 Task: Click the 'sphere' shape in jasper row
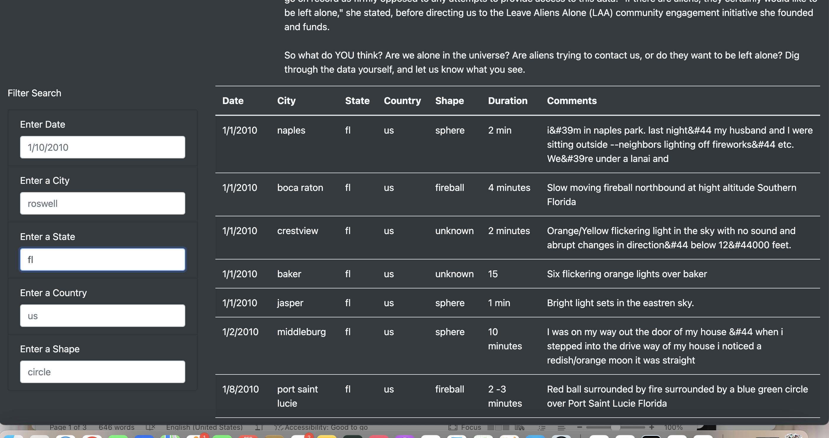(x=450, y=303)
